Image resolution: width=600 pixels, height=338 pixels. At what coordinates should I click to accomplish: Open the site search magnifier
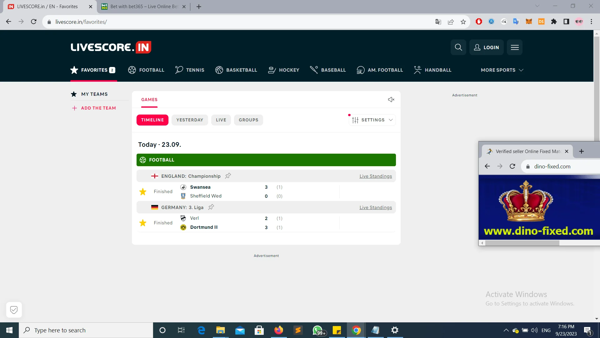point(458,47)
